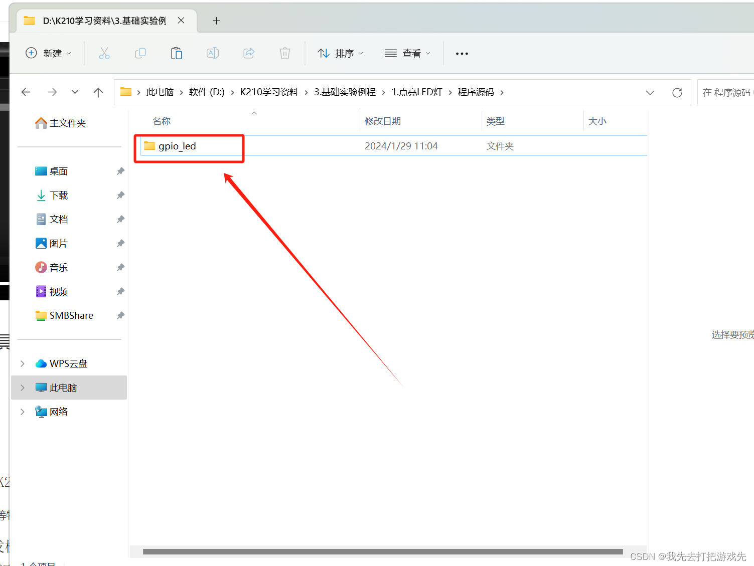Click the Copy icon in toolbar
754x566 pixels.
140,53
